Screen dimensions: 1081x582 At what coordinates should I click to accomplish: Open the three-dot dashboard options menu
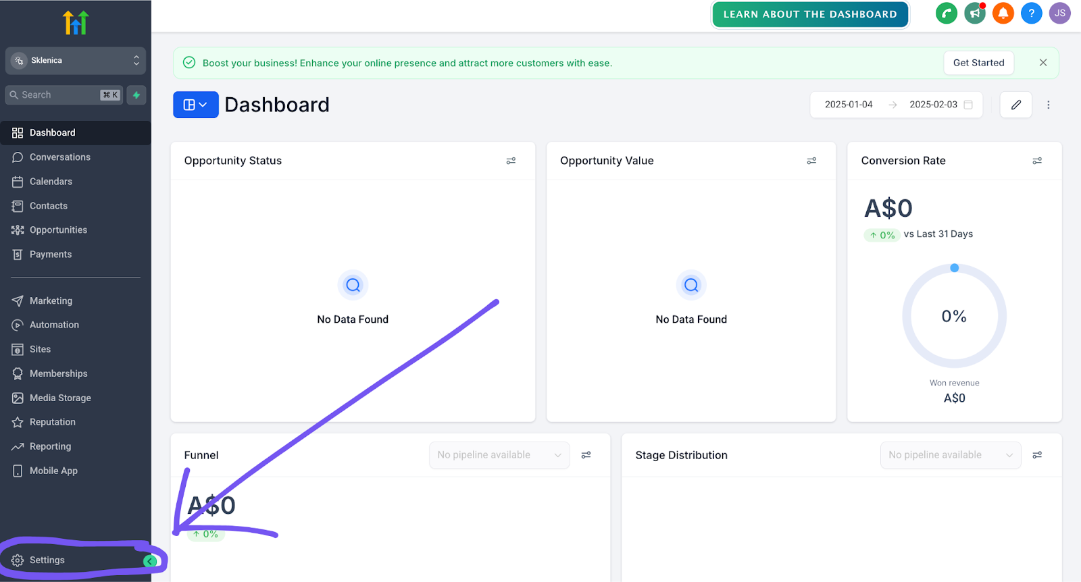tap(1049, 105)
